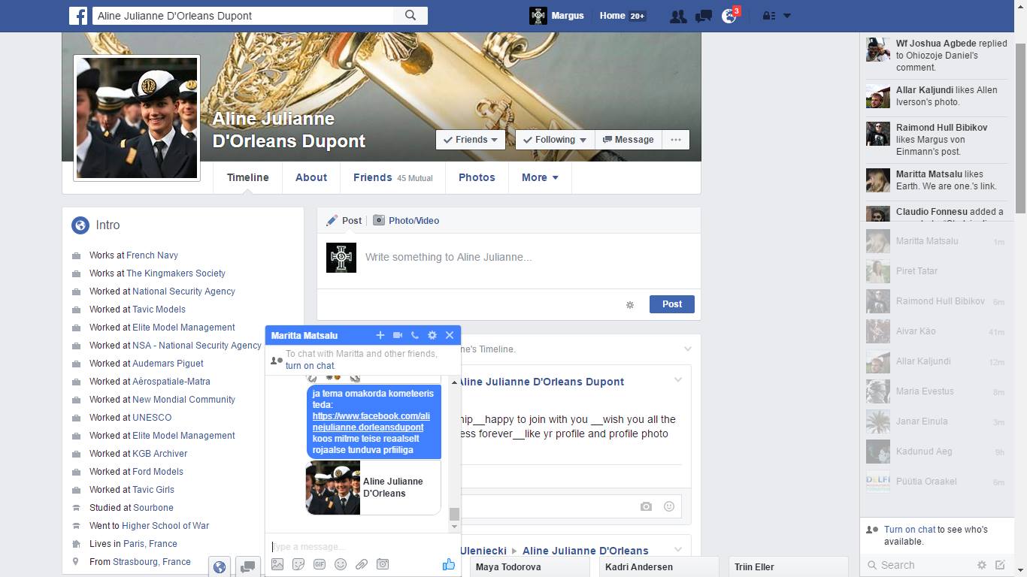Viewport: 1027px width, 577px height.
Task: Open account menu dropdown arrow
Action: click(787, 16)
